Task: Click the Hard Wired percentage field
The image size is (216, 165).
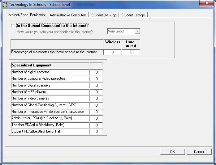Action: [131, 52]
